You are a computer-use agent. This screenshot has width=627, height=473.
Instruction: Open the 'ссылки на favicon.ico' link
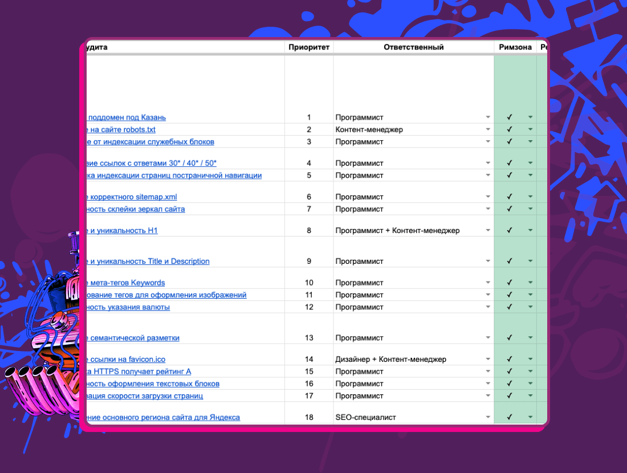click(126, 360)
